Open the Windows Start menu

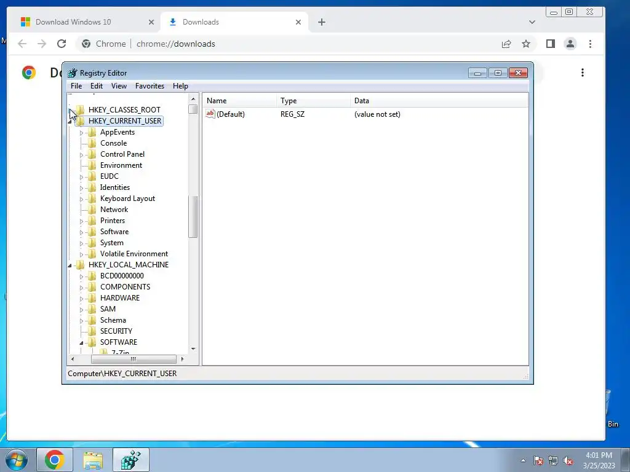click(16, 460)
